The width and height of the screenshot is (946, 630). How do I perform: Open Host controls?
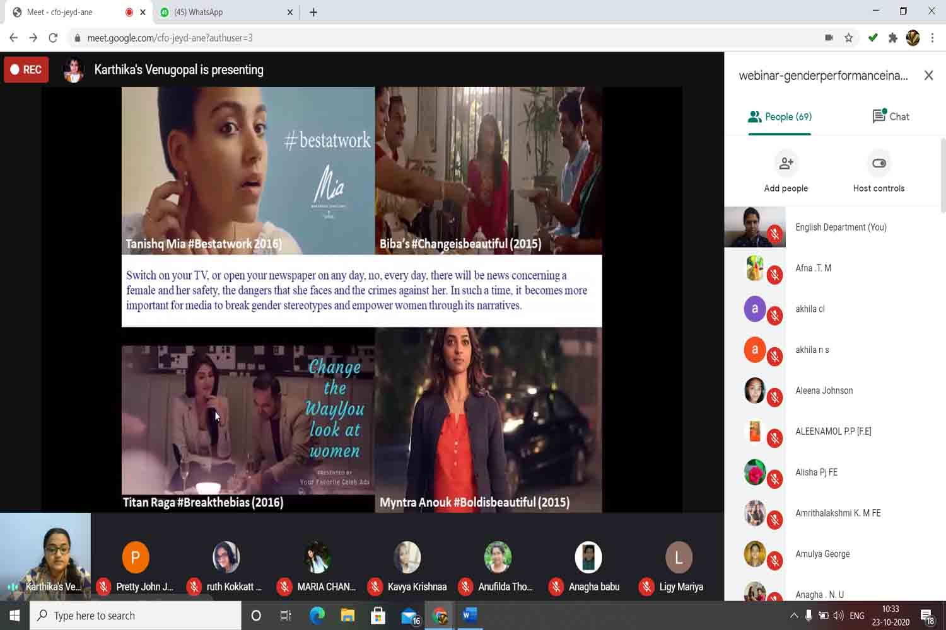(878, 171)
